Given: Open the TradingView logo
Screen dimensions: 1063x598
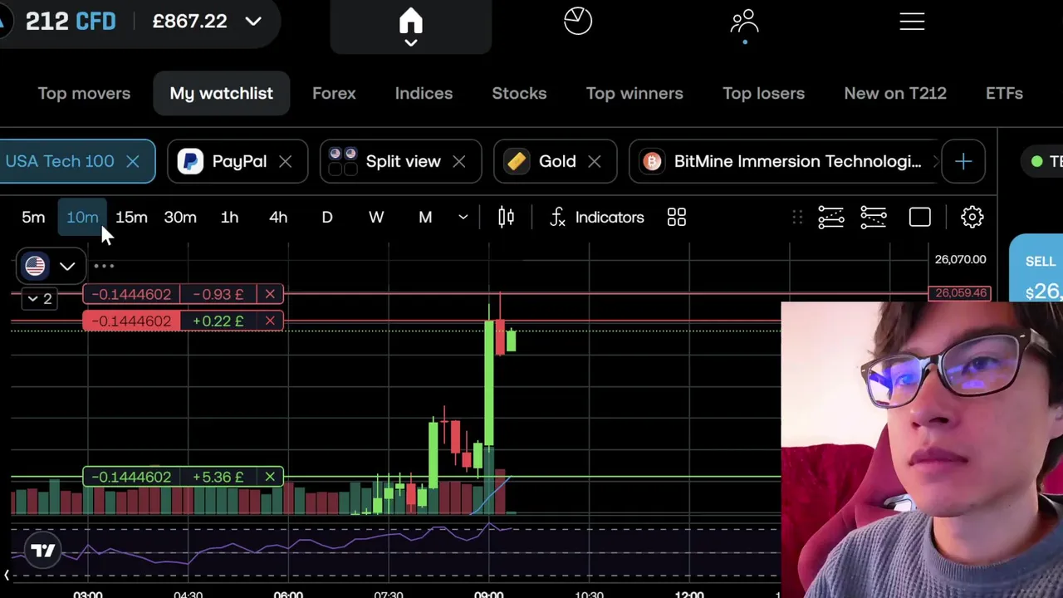Looking at the screenshot, I should [x=43, y=550].
